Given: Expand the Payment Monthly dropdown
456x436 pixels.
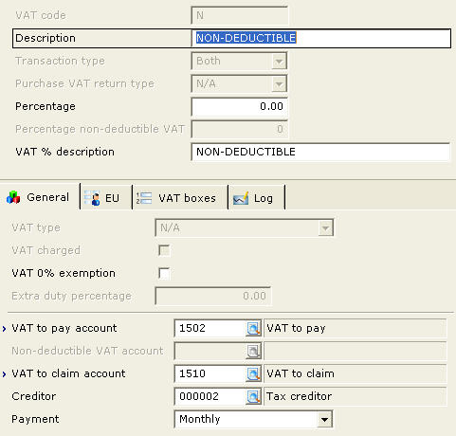Looking at the screenshot, I should 324,420.
